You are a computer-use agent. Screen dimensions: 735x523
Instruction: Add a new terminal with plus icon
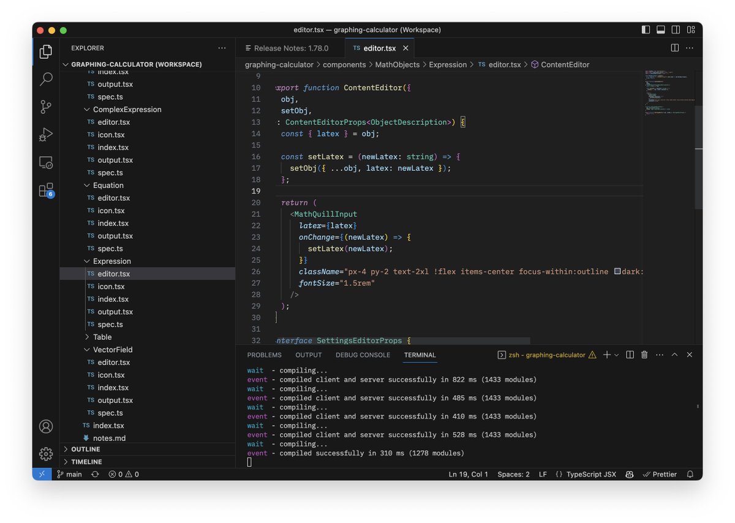click(607, 355)
